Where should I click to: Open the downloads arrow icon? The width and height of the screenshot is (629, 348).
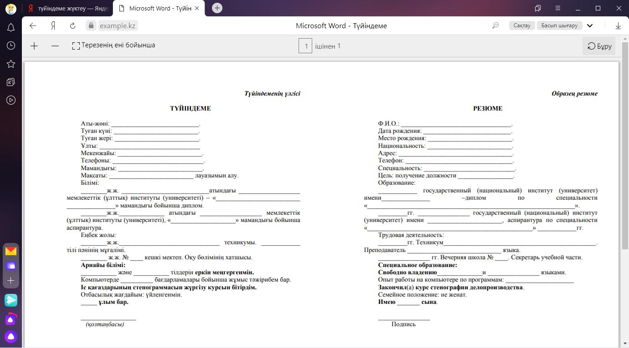click(618, 26)
